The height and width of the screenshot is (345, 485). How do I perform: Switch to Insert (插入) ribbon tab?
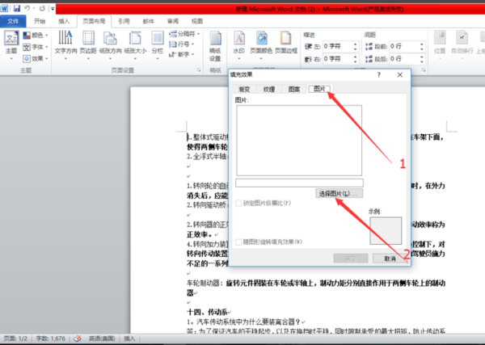[x=64, y=21]
